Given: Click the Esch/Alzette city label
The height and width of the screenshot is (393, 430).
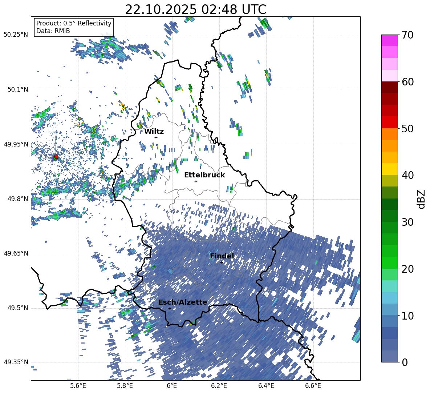Looking at the screenshot, I should click(183, 302).
